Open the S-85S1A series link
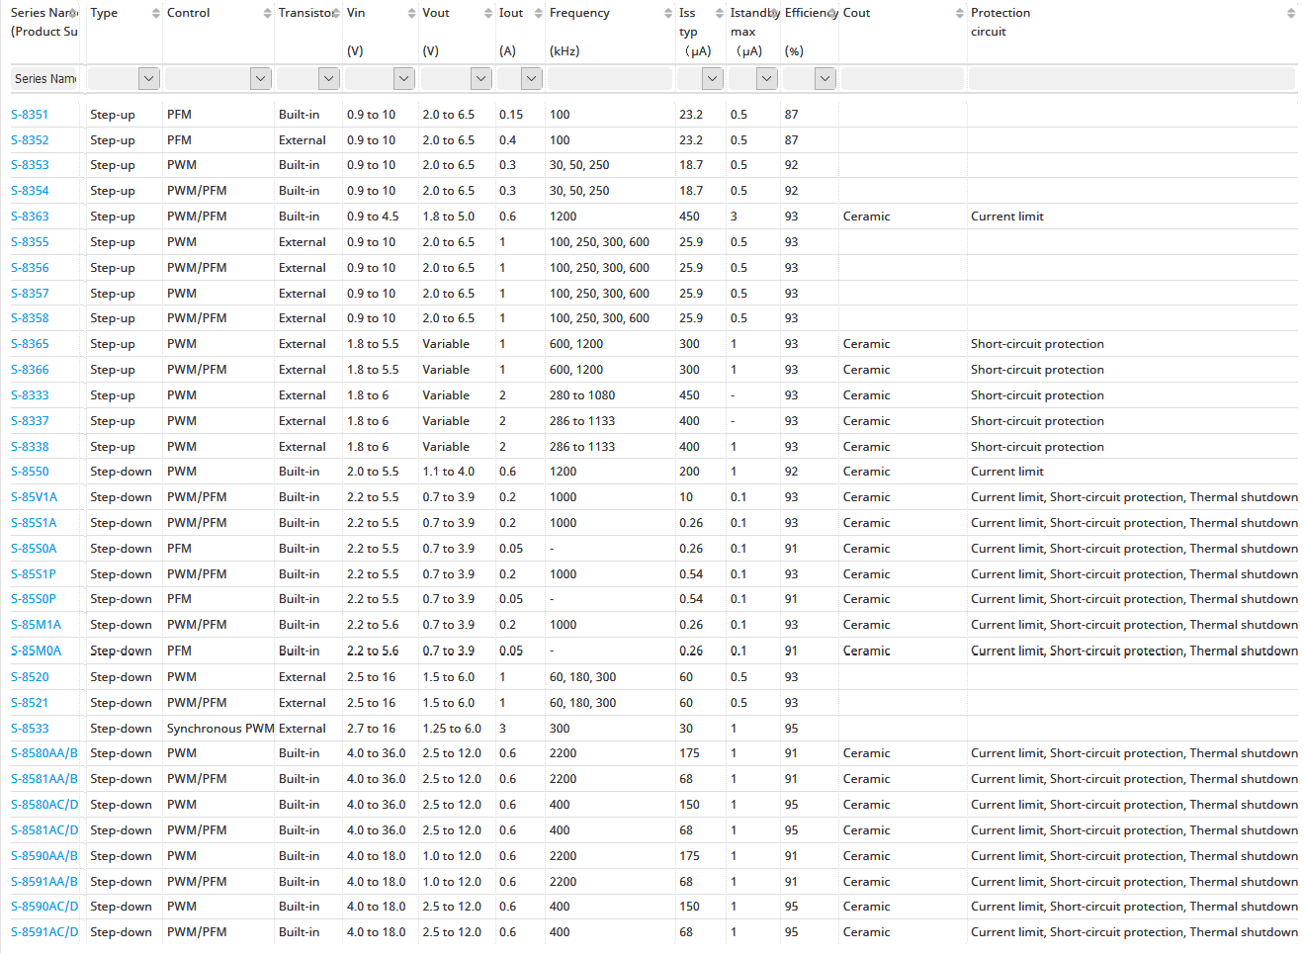This screenshot has height=956, width=1304. 34,523
